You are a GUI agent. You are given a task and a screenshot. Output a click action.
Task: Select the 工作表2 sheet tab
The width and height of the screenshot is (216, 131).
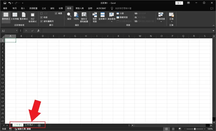pos(29,125)
